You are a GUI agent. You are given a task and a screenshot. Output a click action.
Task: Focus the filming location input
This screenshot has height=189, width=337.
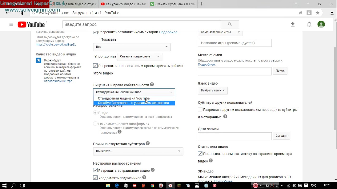235,71
